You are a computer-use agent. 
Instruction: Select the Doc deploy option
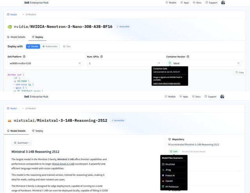click(x=67, y=46)
